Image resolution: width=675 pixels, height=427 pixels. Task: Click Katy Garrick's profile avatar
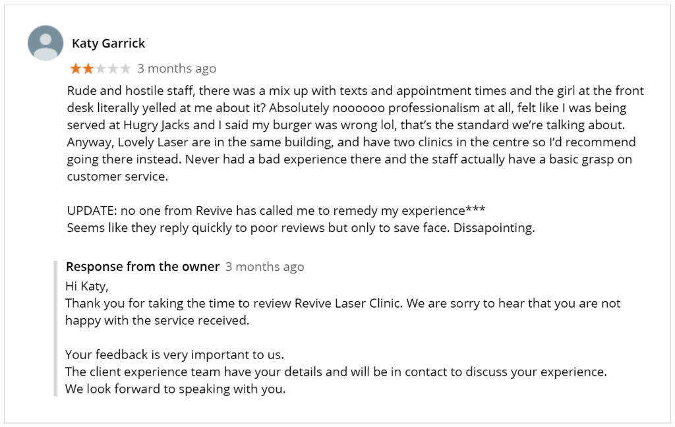[x=45, y=43]
